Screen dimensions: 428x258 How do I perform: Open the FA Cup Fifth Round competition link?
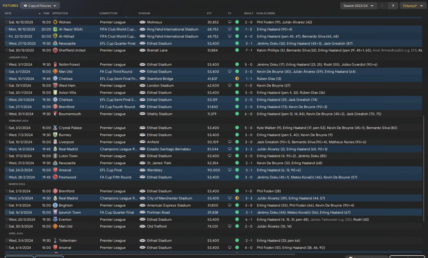(x=116, y=177)
